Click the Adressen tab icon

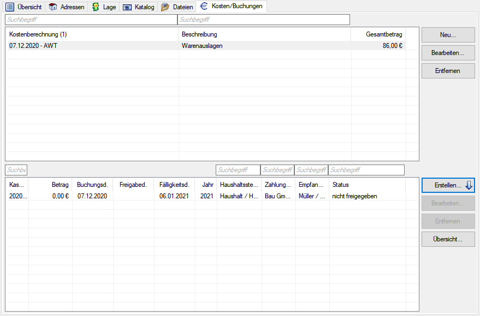coord(53,7)
